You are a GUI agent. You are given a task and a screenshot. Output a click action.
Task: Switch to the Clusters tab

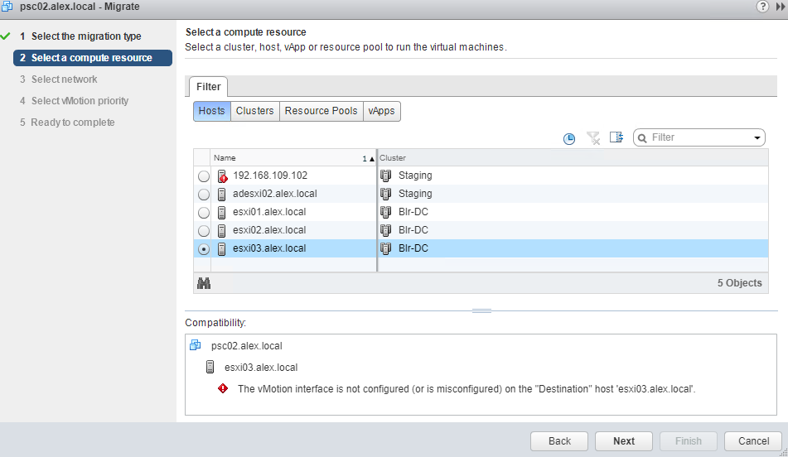pos(254,111)
